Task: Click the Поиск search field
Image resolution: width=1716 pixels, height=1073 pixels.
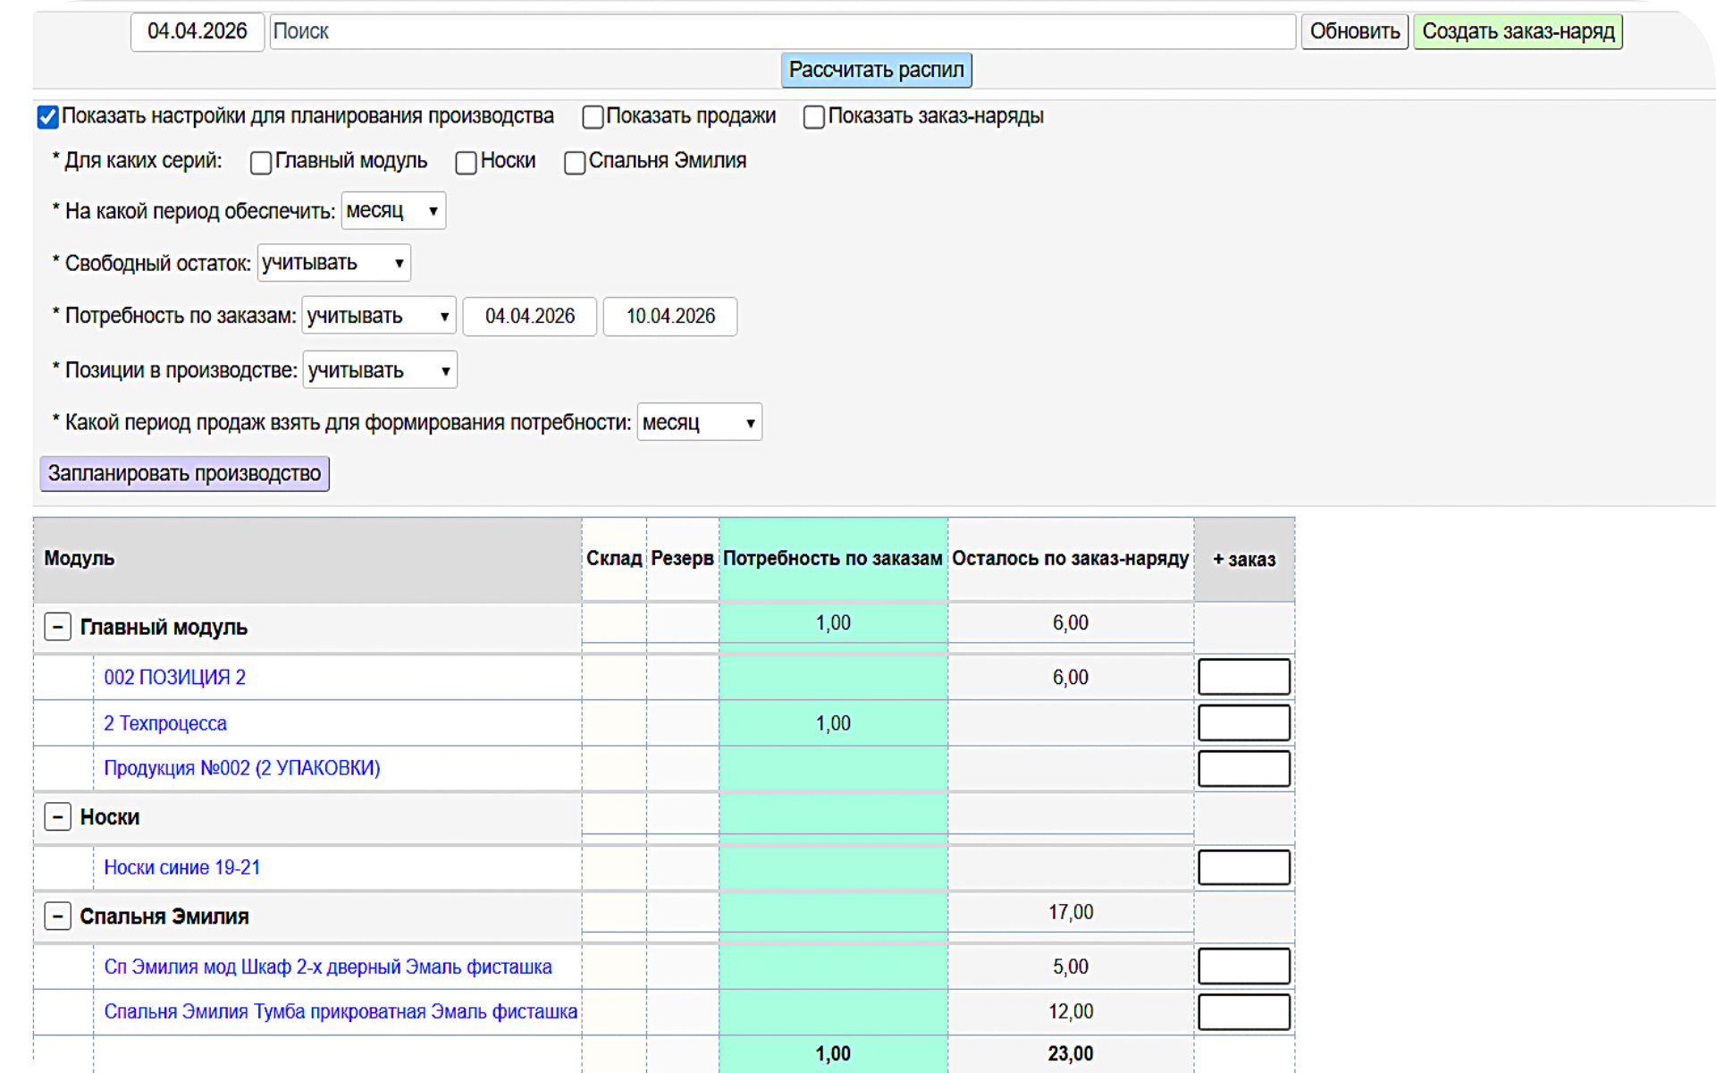Action: tap(782, 31)
